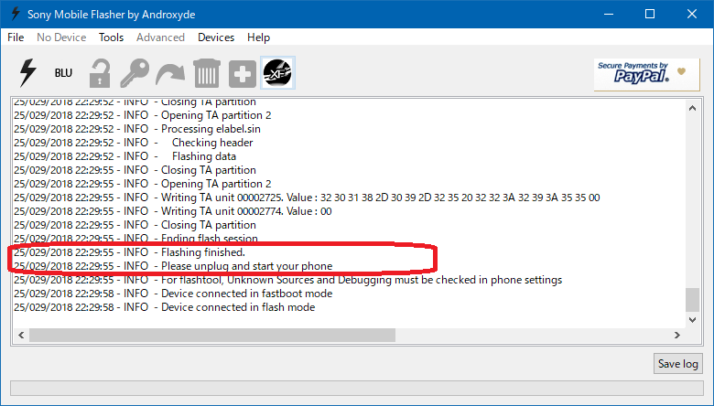The image size is (714, 406).
Task: Click the app lightning icon in title bar
Action: pos(15,14)
